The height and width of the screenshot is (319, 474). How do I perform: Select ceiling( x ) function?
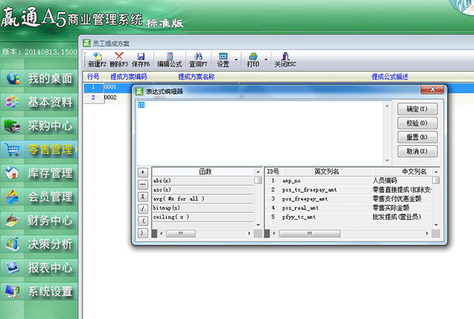click(203, 217)
